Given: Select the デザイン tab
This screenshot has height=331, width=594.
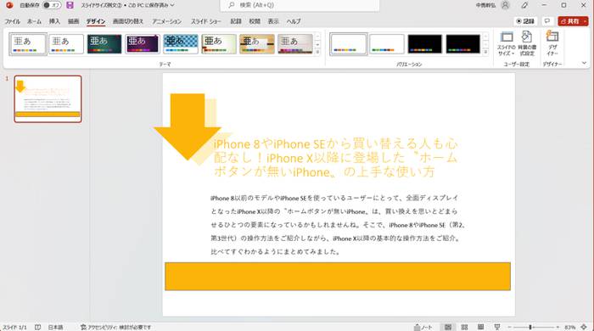Looking at the screenshot, I should pos(95,21).
